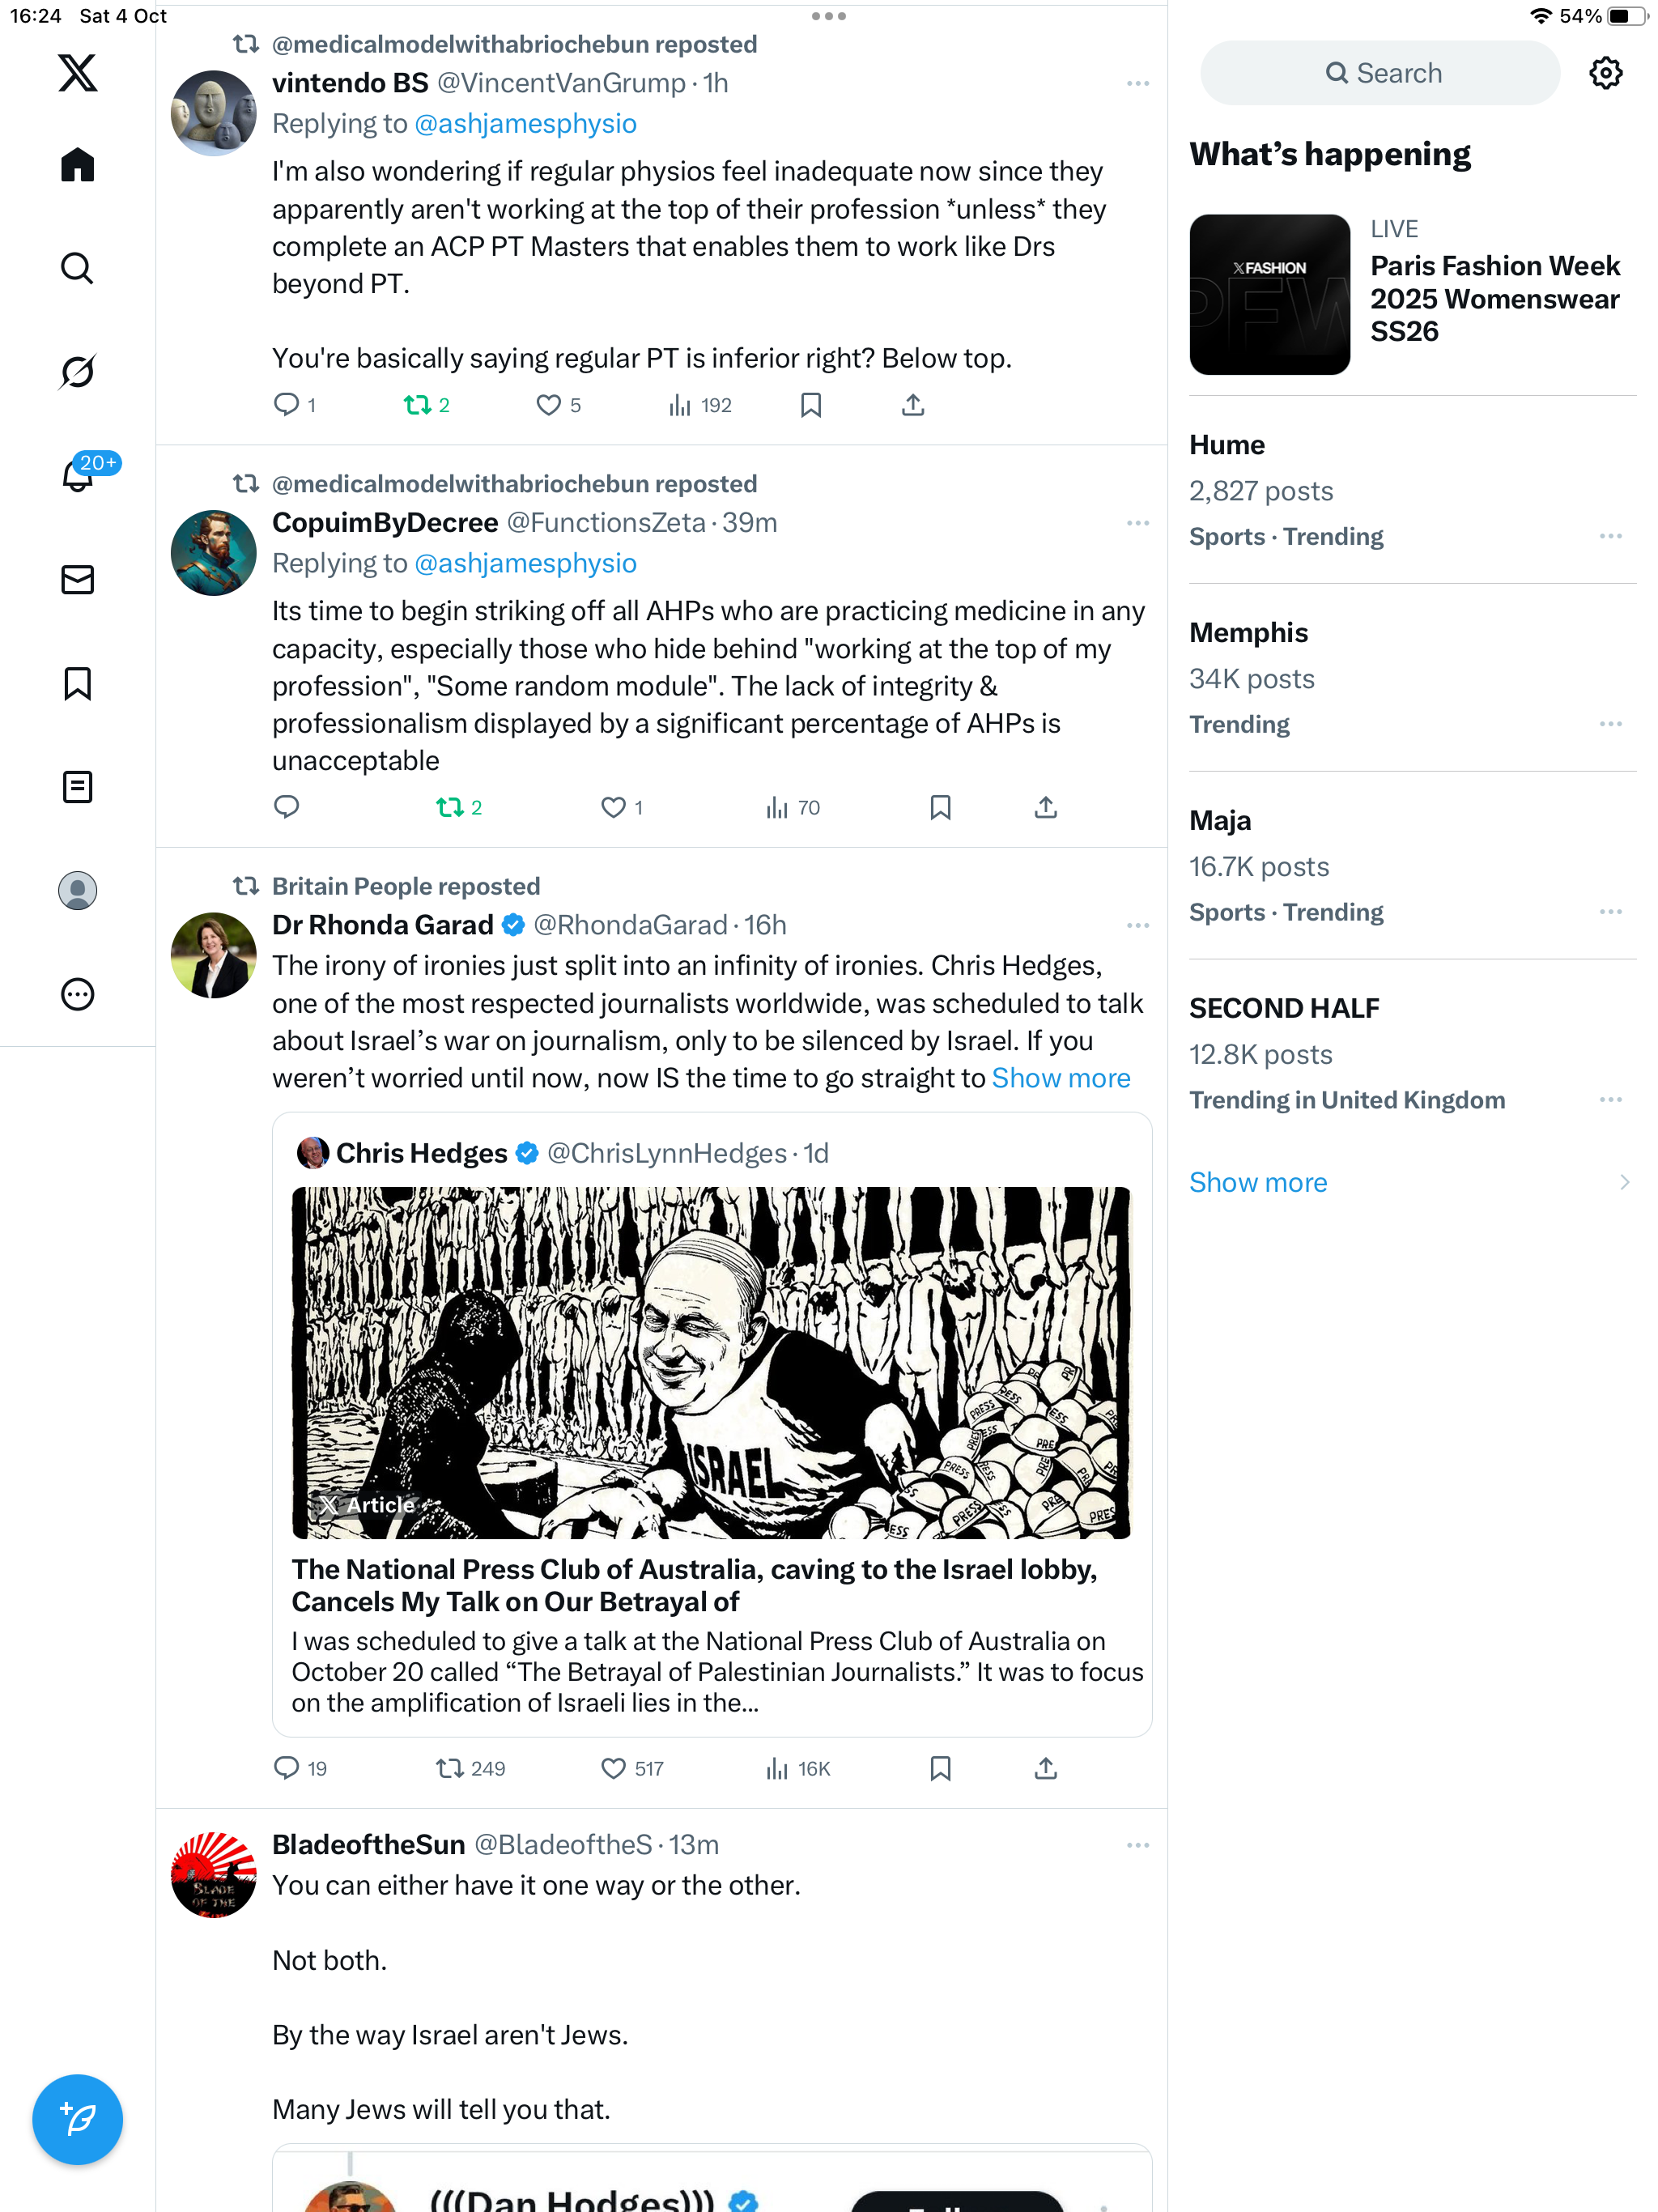
Task: Reply to Dr Rhonda Garad's post
Action: pyautogui.click(x=287, y=1768)
